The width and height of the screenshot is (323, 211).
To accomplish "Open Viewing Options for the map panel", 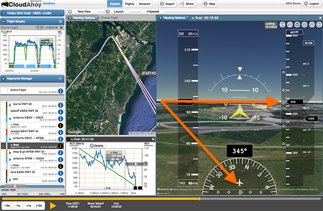I will click(x=82, y=18).
